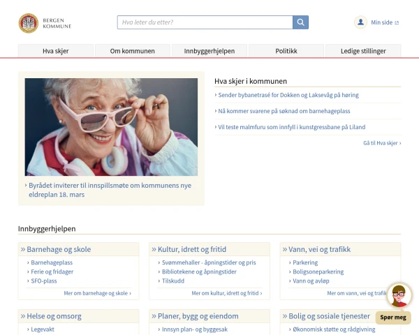Open Svømmehaller - åpningstider og pris link

209,262
